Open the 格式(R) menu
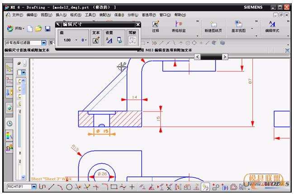 coord(75,15)
